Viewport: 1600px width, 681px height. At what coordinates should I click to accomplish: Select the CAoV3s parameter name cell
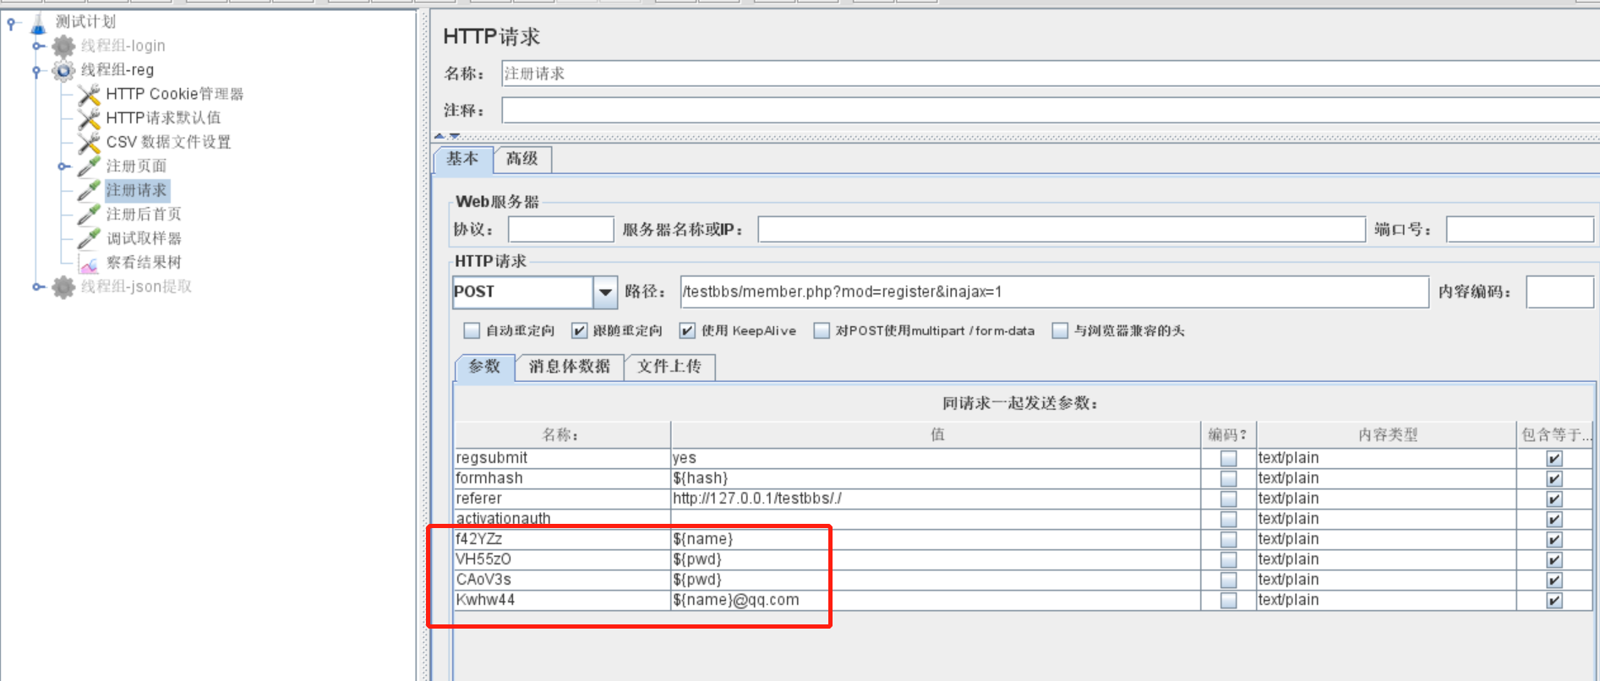coord(562,580)
